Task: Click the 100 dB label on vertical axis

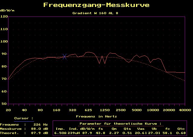Action: click(4, 42)
